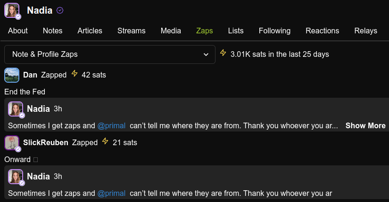Viewport: 389px width, 202px height.
Task: Click the verified badge beside Nadia's name
Action: point(60,10)
